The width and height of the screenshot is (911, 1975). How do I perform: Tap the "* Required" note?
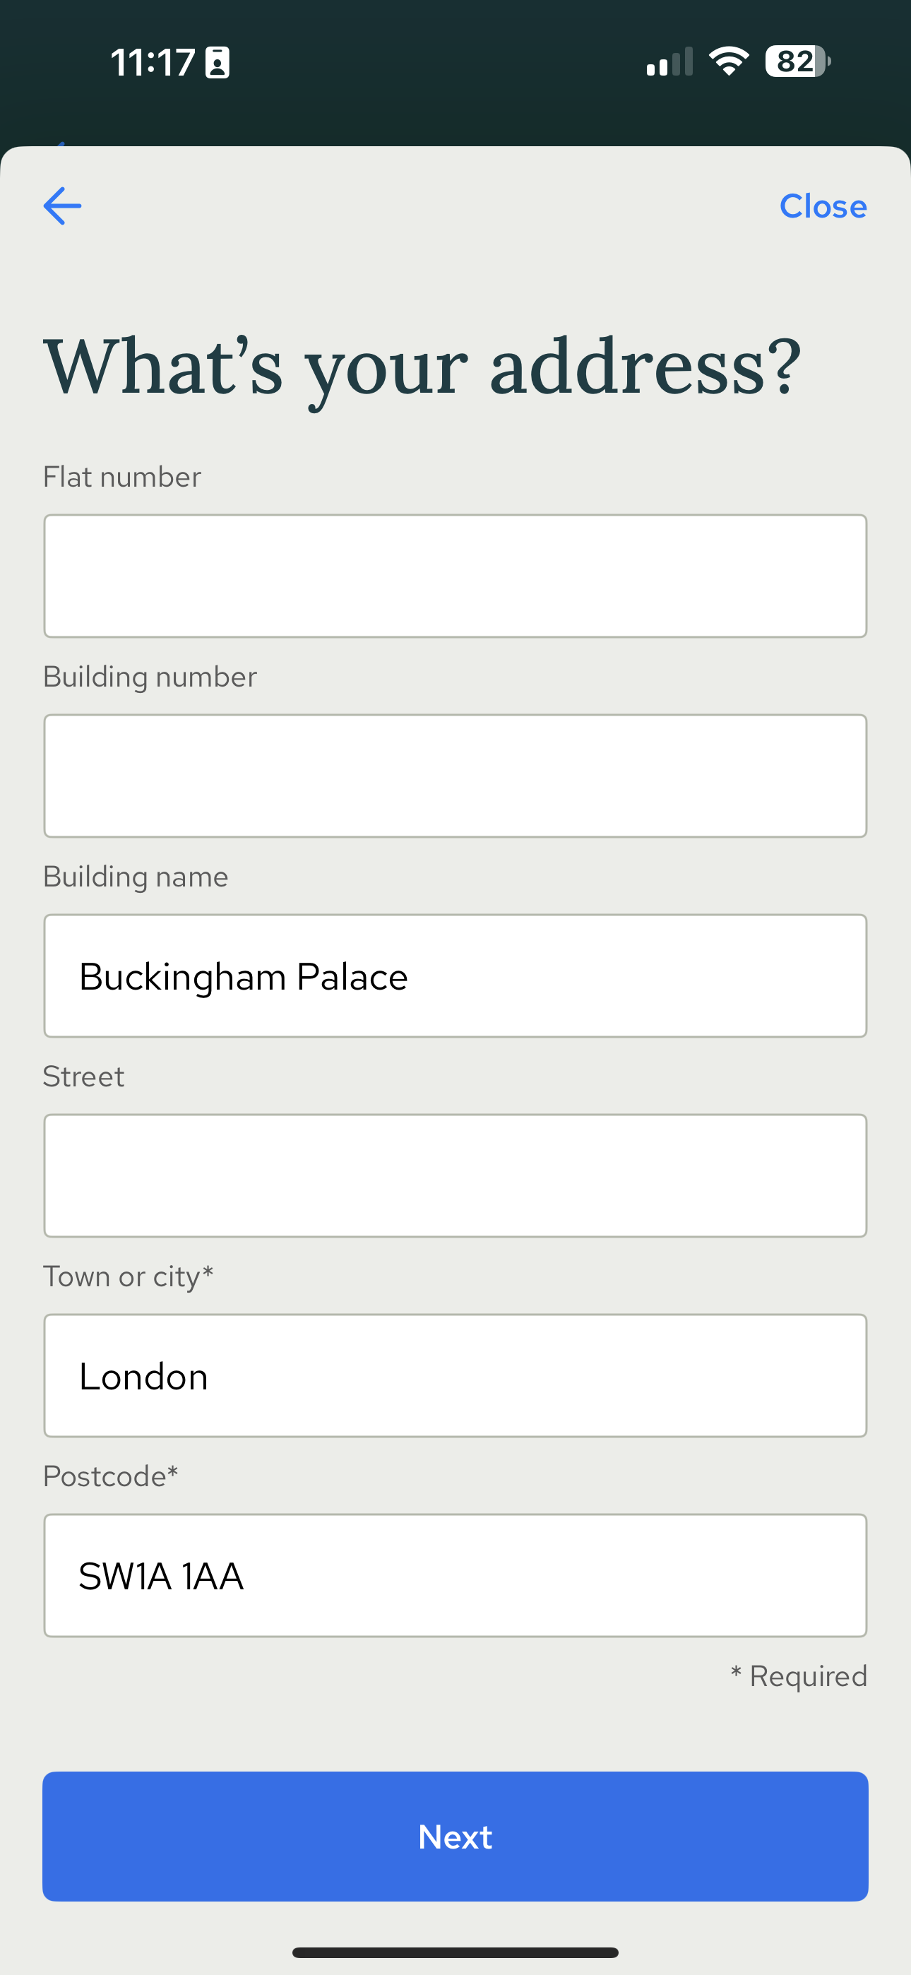pos(798,1676)
